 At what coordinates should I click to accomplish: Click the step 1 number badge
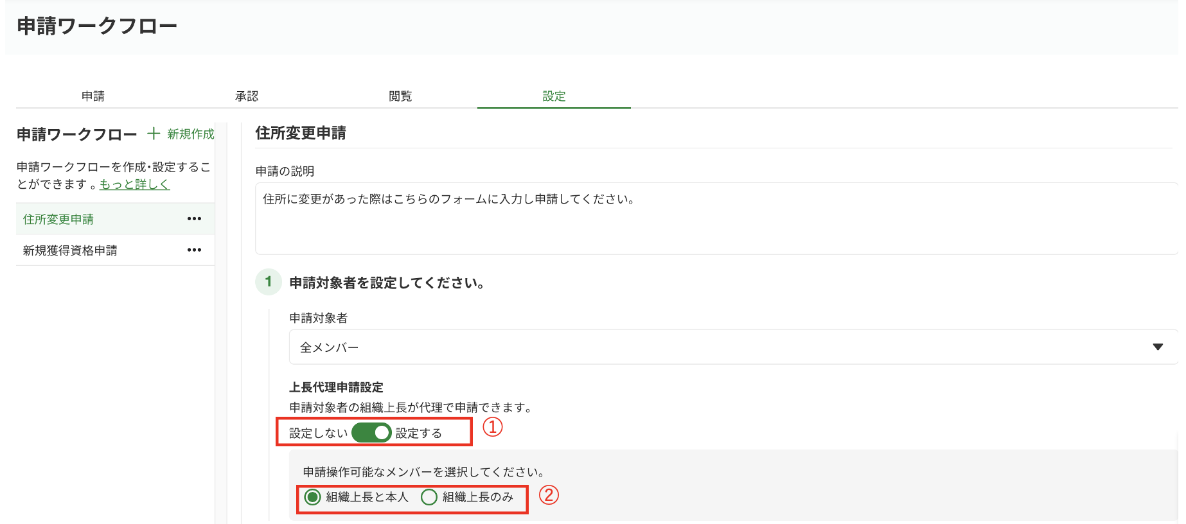coord(269,282)
